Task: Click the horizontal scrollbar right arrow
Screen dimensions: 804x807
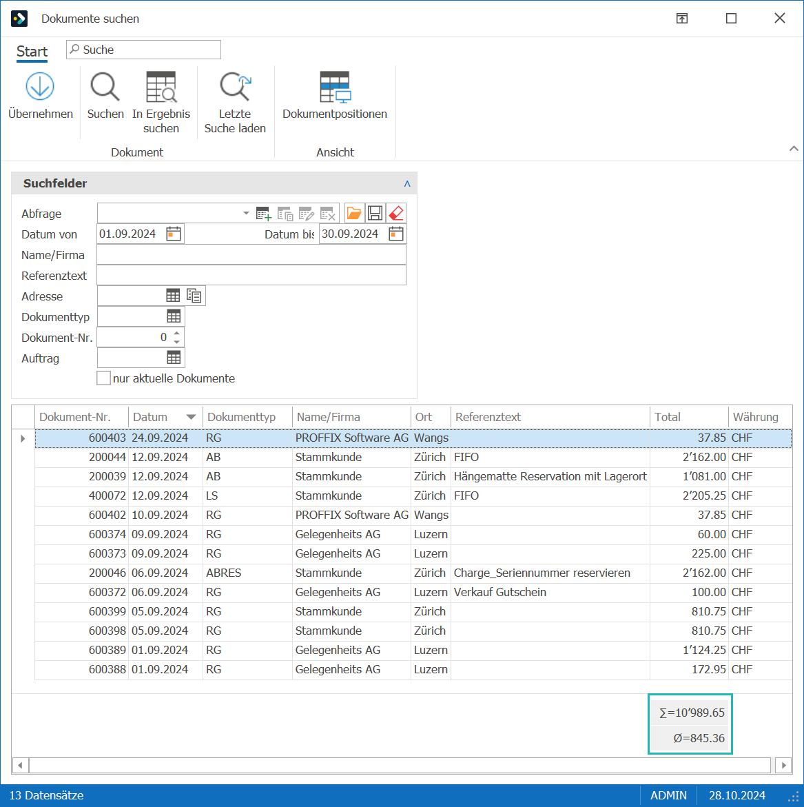Action: 783,766
